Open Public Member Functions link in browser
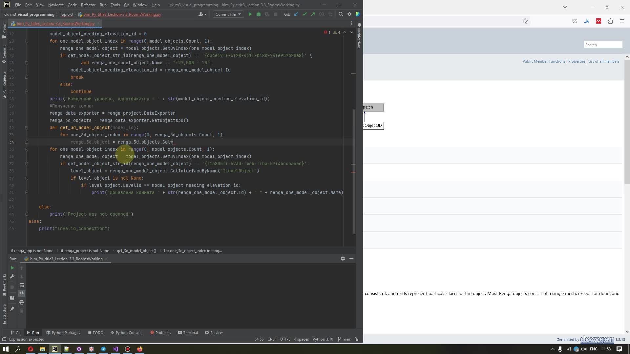This screenshot has height=354, width=630. coord(544,61)
